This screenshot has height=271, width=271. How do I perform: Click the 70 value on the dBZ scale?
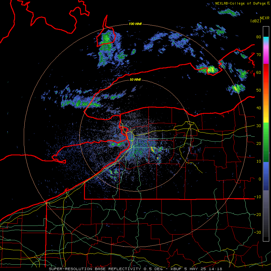pos(259,55)
